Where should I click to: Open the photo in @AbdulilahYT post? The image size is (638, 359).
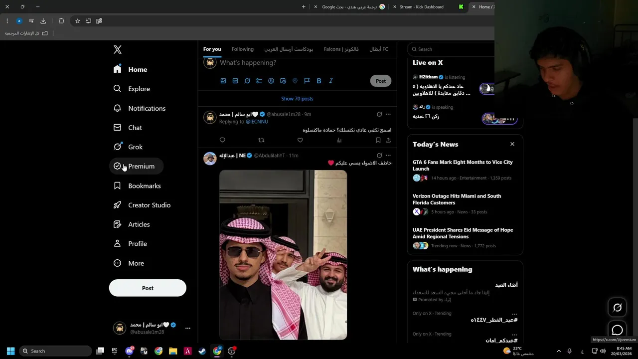click(283, 255)
